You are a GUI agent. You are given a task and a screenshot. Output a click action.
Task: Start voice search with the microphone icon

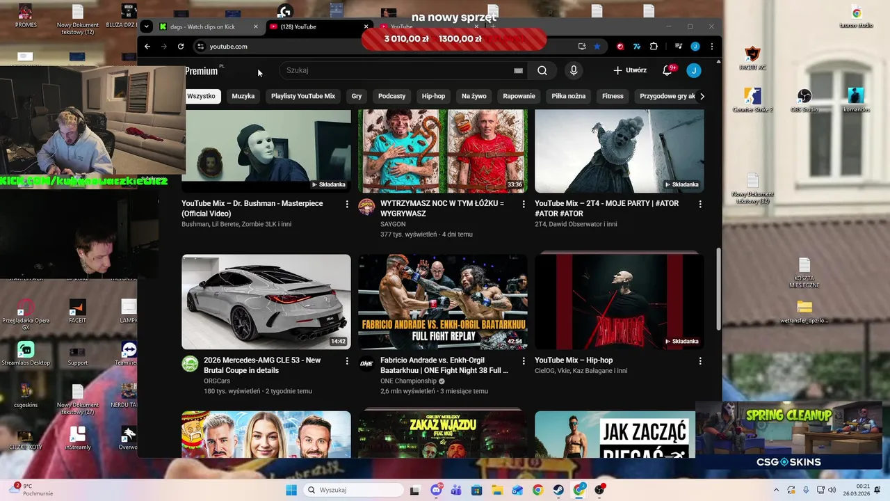pyautogui.click(x=574, y=70)
